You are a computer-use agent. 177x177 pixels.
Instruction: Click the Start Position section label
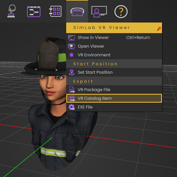pos(95,64)
